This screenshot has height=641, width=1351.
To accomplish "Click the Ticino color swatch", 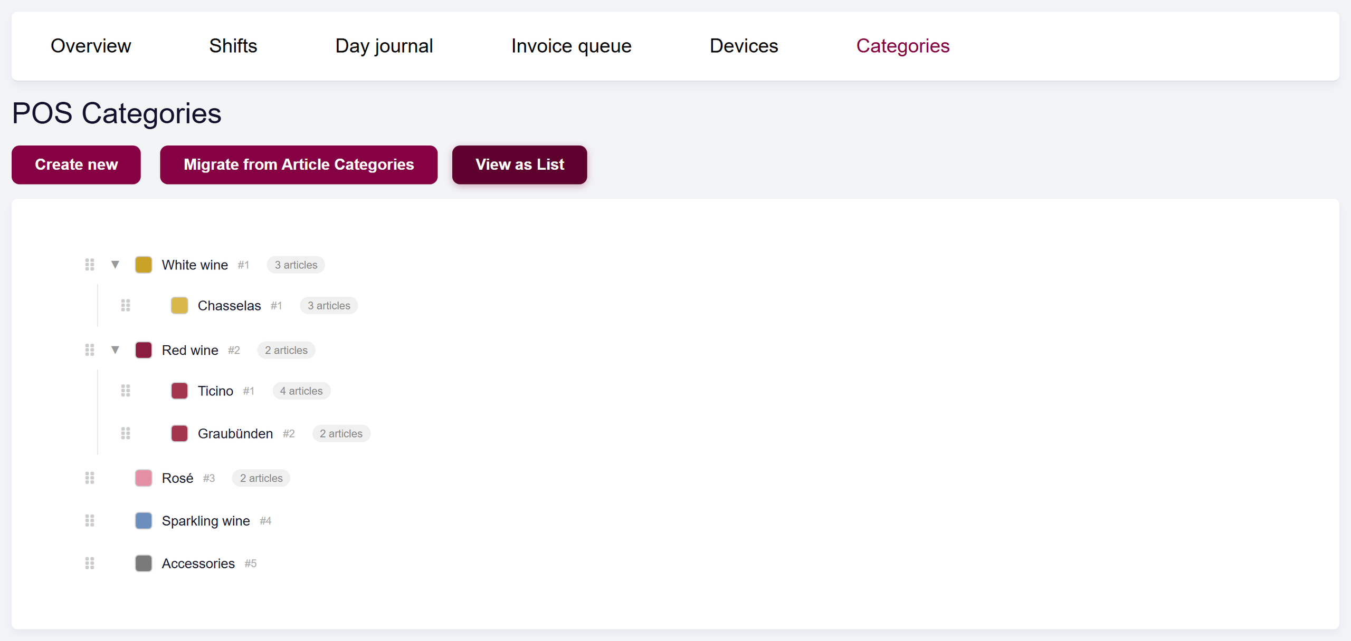I will [x=179, y=391].
